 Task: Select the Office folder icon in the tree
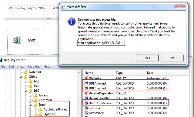point(25,77)
